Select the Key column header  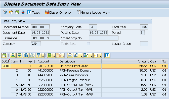click(30, 61)
